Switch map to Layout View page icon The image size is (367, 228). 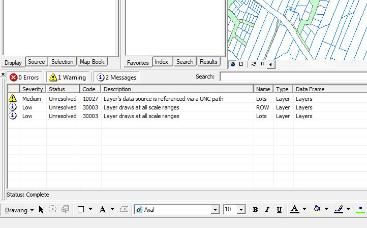tap(241, 64)
